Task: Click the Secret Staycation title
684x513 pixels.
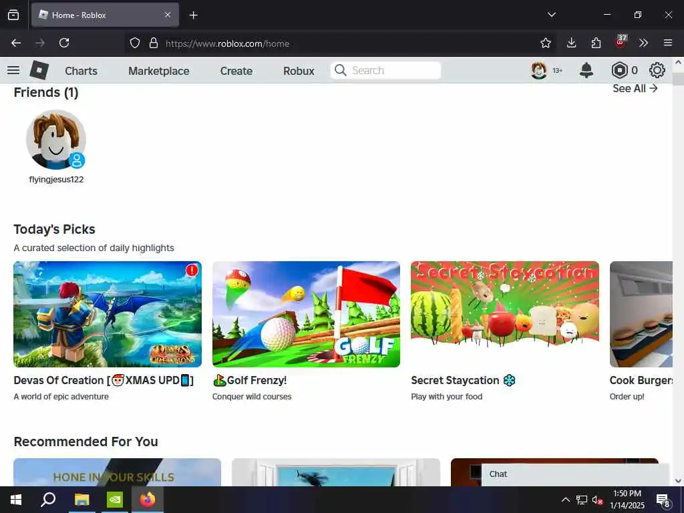Action: click(x=463, y=380)
